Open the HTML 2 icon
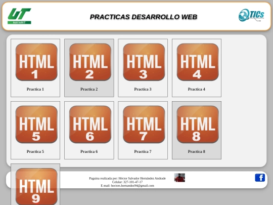273x205 pixels. coord(90,62)
